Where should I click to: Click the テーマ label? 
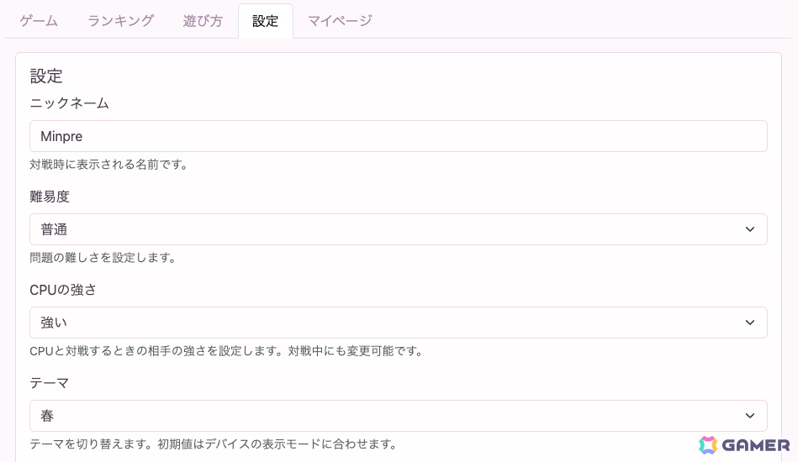tap(50, 383)
